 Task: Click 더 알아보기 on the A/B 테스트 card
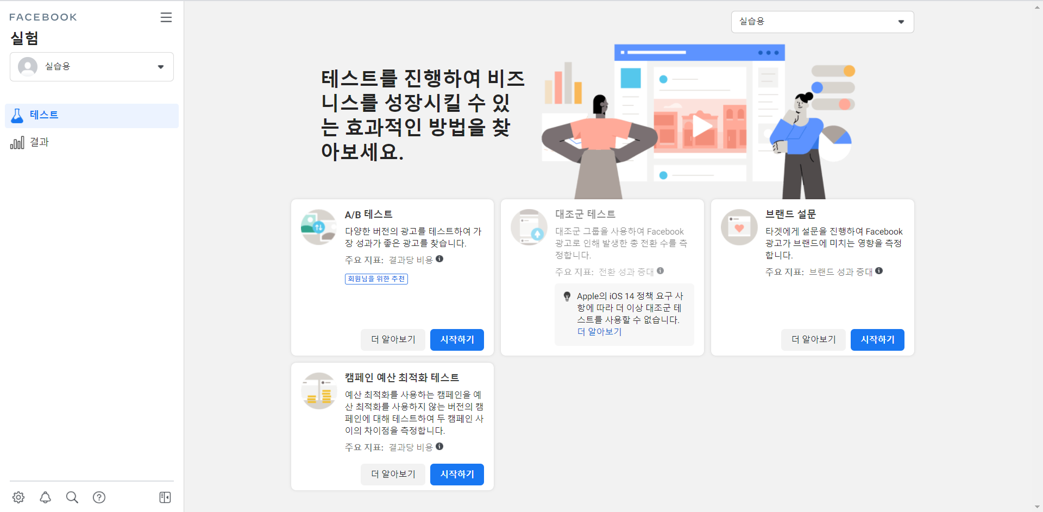pos(393,340)
